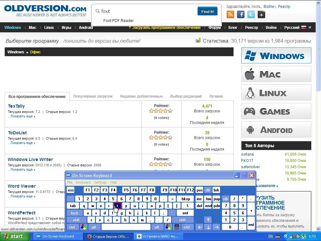This screenshot has width=321, height=241.
Task: Open author sofiane profile link
Action: click(x=247, y=154)
